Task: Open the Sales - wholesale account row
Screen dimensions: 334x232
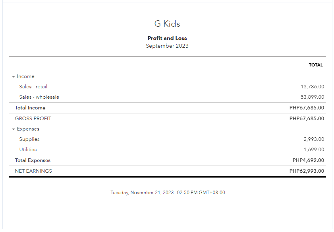Action: pyautogui.click(x=39, y=97)
